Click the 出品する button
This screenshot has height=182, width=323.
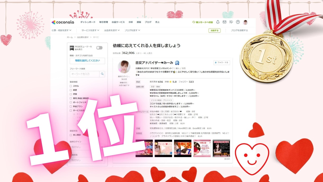(x=214, y=31)
